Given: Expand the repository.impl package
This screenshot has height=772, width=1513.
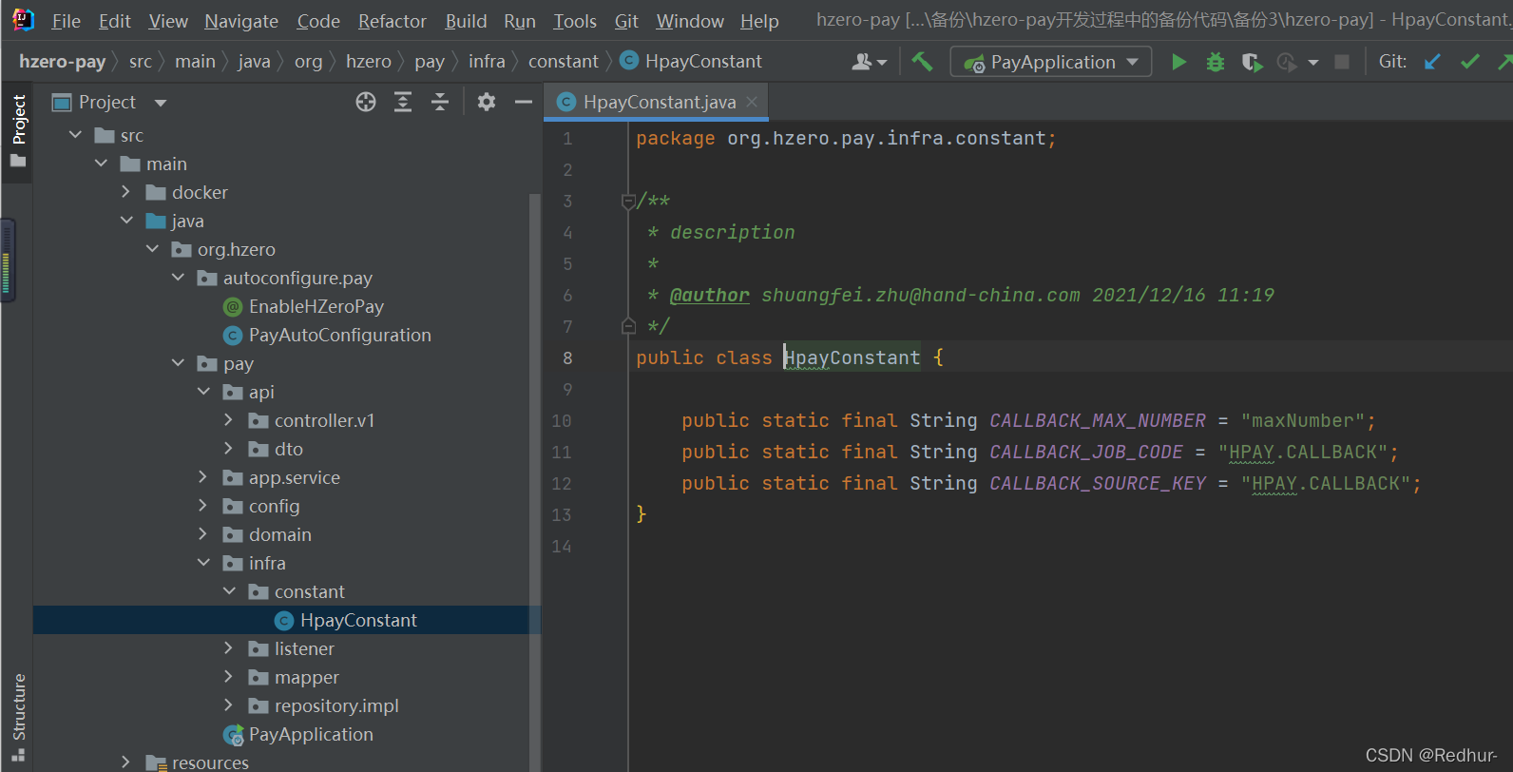Looking at the screenshot, I should [x=228, y=705].
